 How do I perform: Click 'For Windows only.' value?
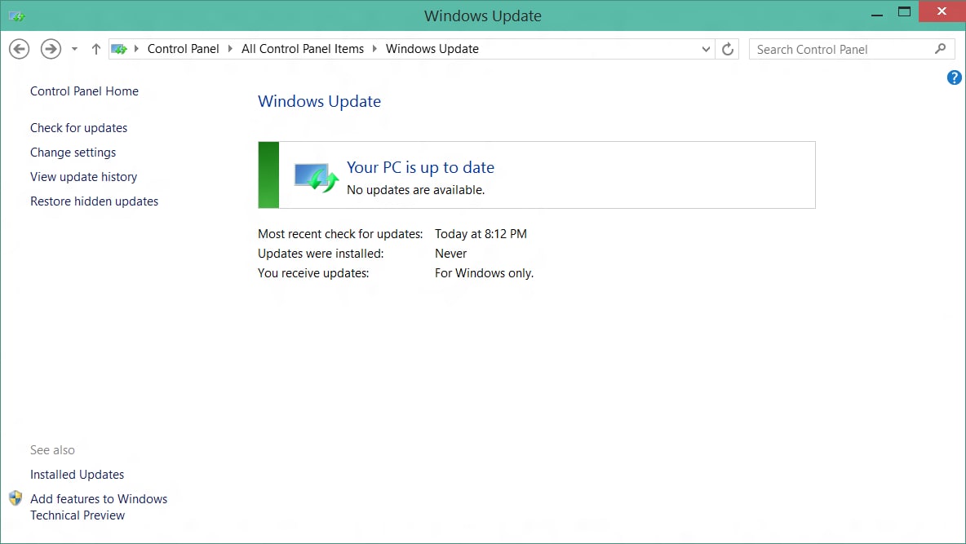click(485, 273)
